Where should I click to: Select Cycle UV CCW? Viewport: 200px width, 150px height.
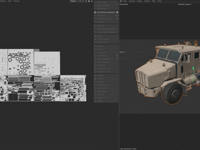click(x=106, y=85)
